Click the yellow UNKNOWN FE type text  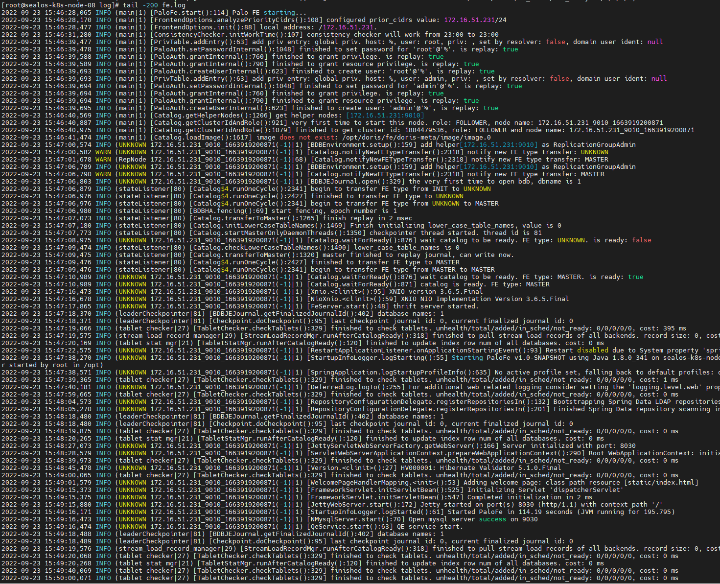tap(595, 152)
